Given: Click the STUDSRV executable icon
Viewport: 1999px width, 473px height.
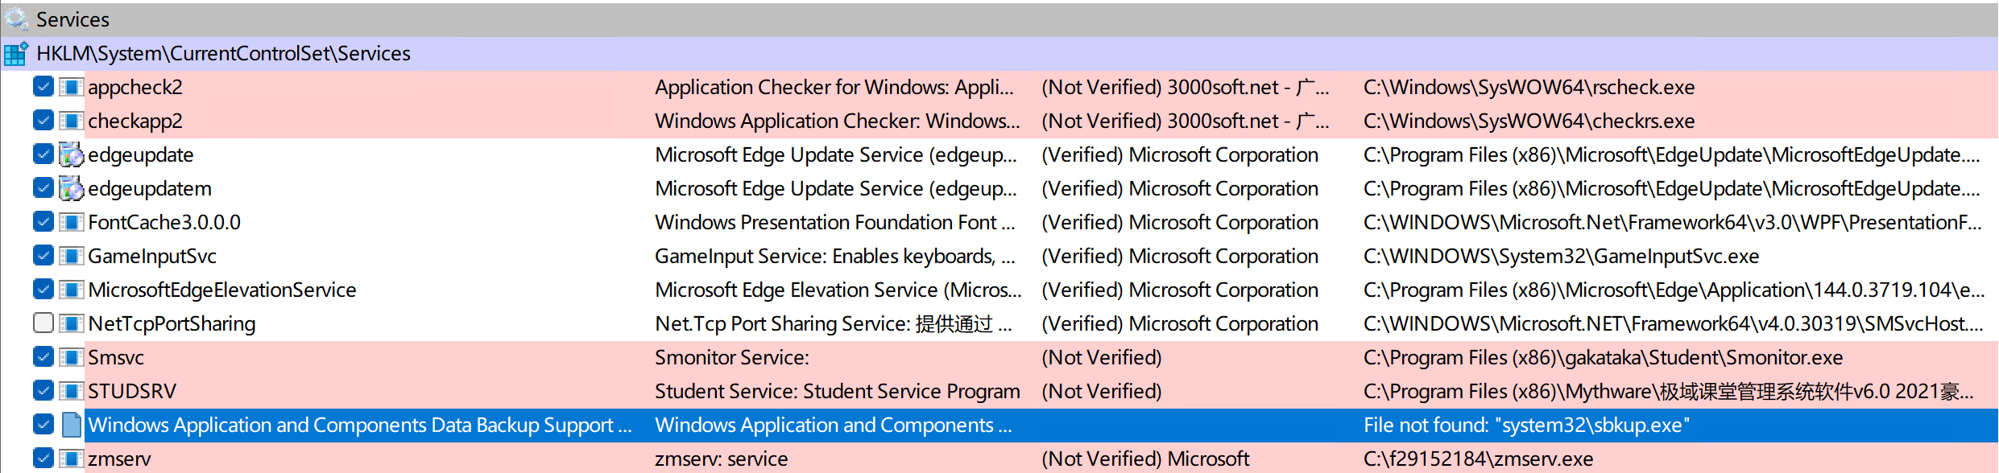Looking at the screenshot, I should (x=72, y=391).
